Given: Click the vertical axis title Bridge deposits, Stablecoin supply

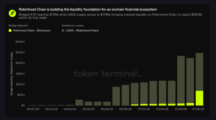Looking at the screenshot, I should 11,74.
